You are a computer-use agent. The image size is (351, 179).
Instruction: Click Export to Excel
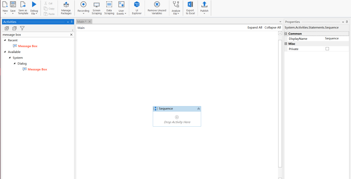pyautogui.click(x=190, y=8)
